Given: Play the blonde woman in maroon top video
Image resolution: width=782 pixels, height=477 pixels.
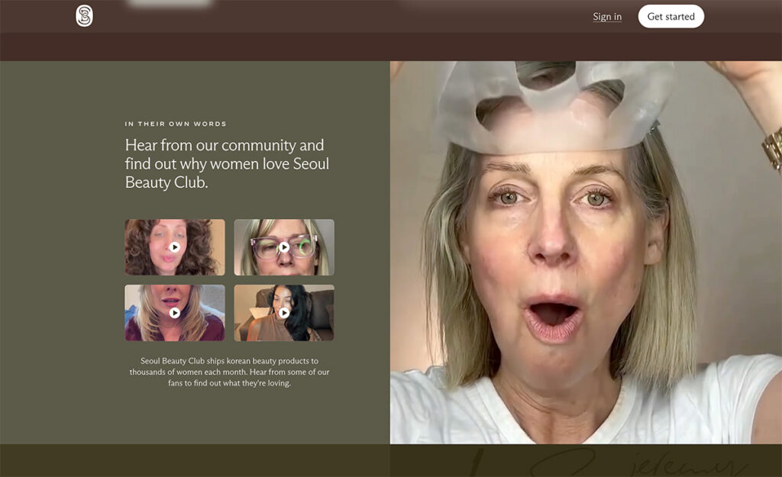Looking at the screenshot, I should click(x=175, y=313).
